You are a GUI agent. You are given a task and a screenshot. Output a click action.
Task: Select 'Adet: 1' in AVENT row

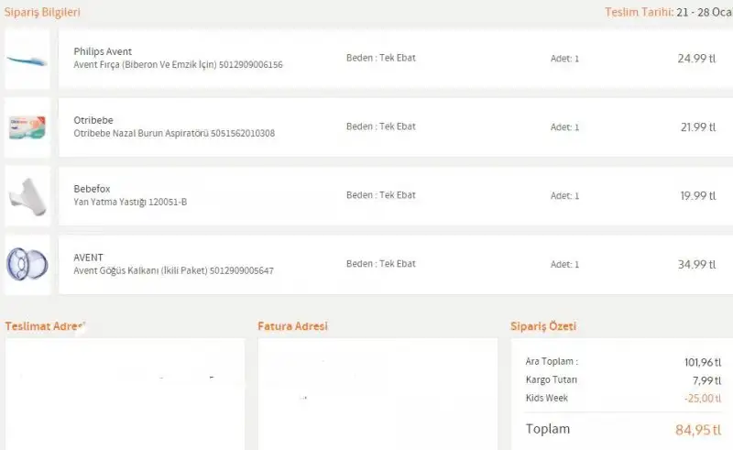564,265
